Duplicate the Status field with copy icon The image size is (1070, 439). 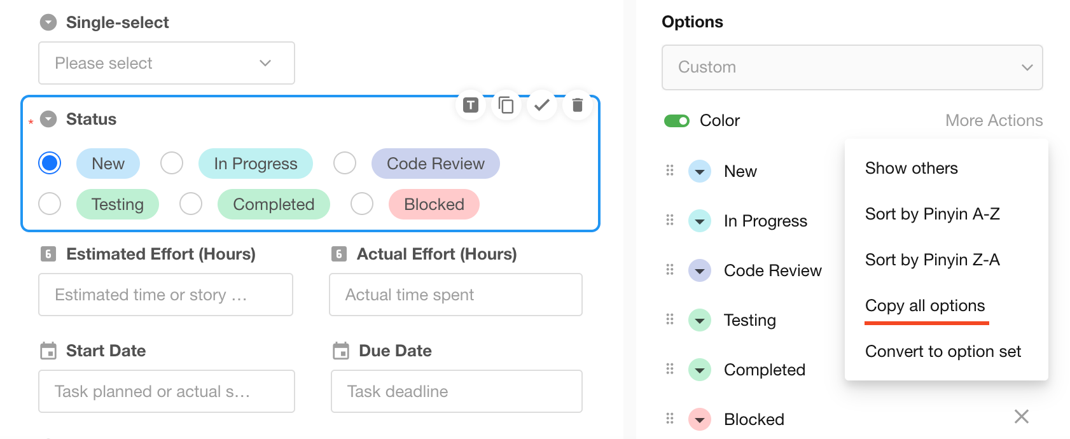coord(506,105)
